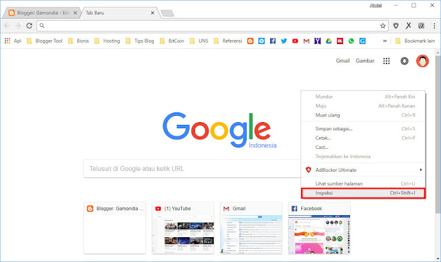441x262 pixels.
Task: Open the Google Drive bookmark icon
Action: 329,41
